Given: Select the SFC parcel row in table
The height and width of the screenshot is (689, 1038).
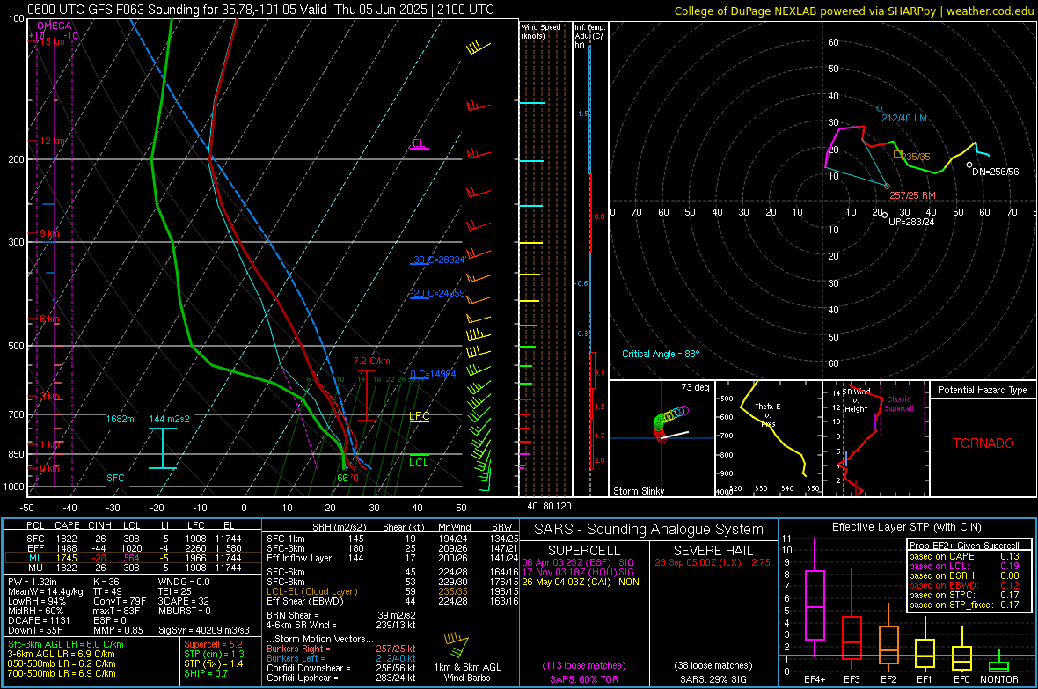Looking at the screenshot, I should pos(133,539).
